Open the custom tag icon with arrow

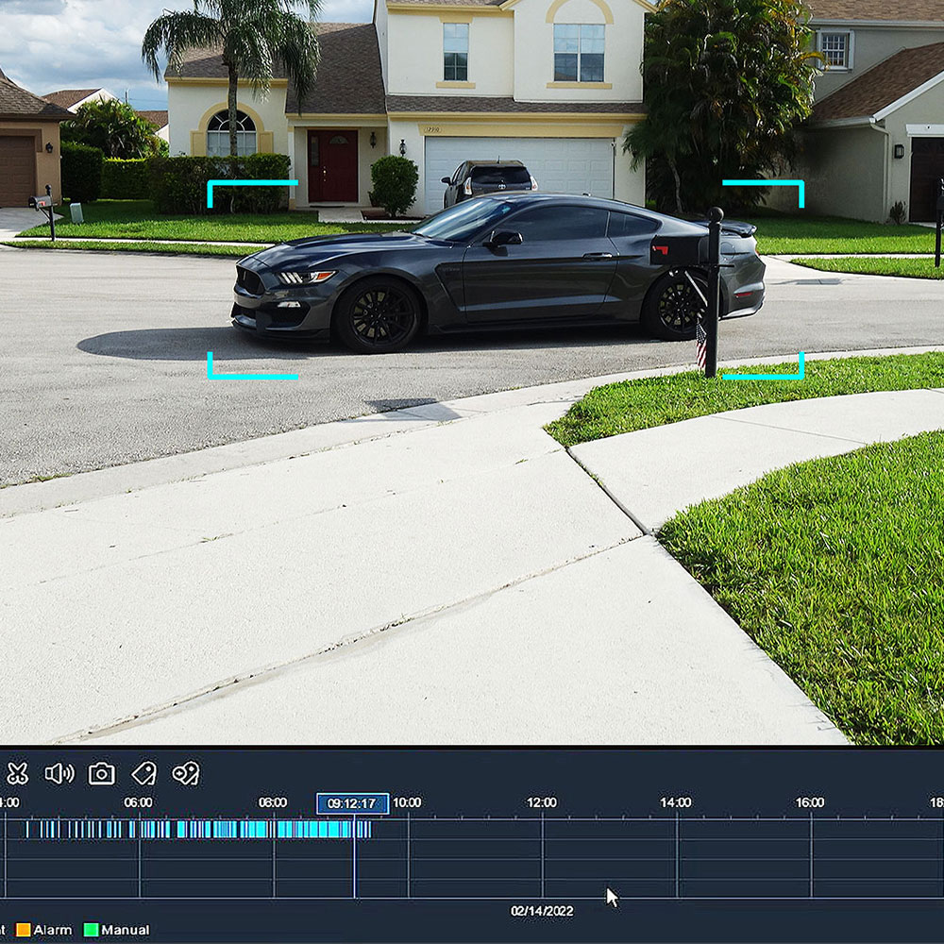[186, 774]
